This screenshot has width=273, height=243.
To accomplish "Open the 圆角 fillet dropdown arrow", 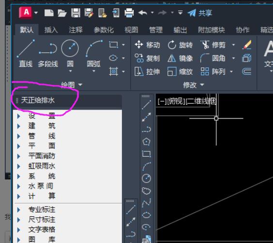I will click(x=233, y=58).
